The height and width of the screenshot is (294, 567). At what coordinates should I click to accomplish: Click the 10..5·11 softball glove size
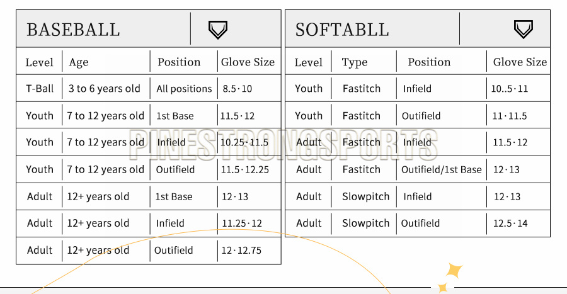(x=510, y=89)
